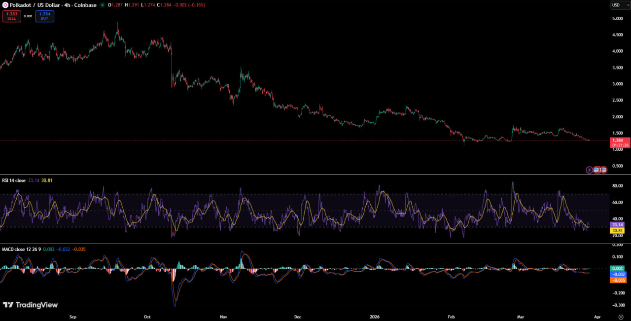This screenshot has width=631, height=321.
Task: Click the blue -0.032 MACD value tag
Action: click(x=618, y=274)
